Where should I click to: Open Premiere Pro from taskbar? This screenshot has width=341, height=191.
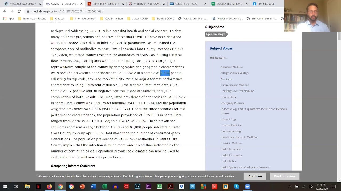(x=148, y=186)
